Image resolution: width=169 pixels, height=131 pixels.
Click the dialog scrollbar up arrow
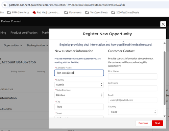coord(165,43)
